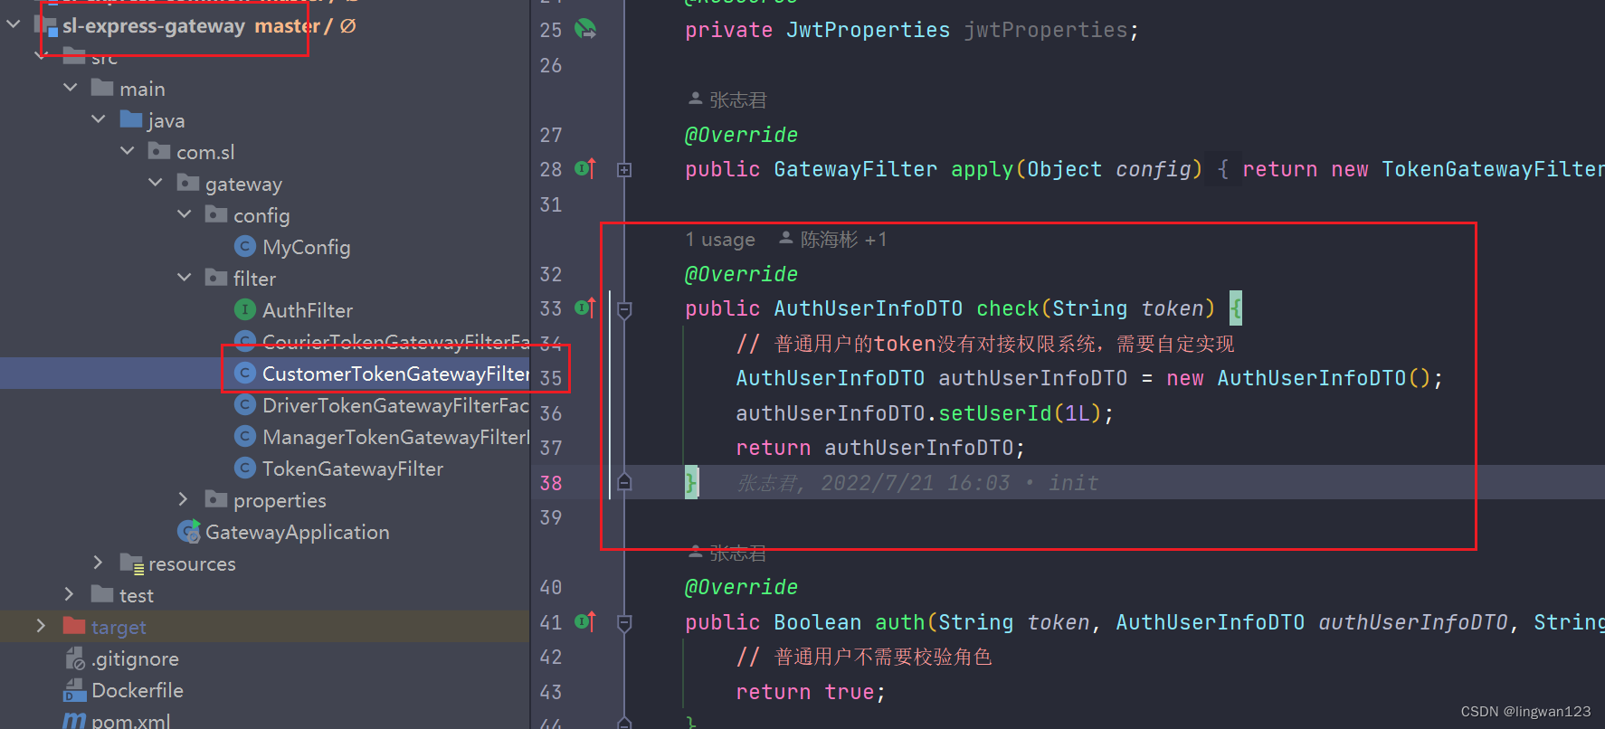Screen dimensions: 1605x729
Task: Collapse the config package
Action: [185, 214]
